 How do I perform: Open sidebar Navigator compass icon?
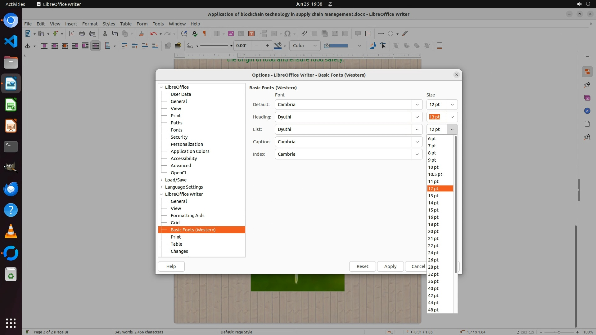pyautogui.click(x=587, y=111)
